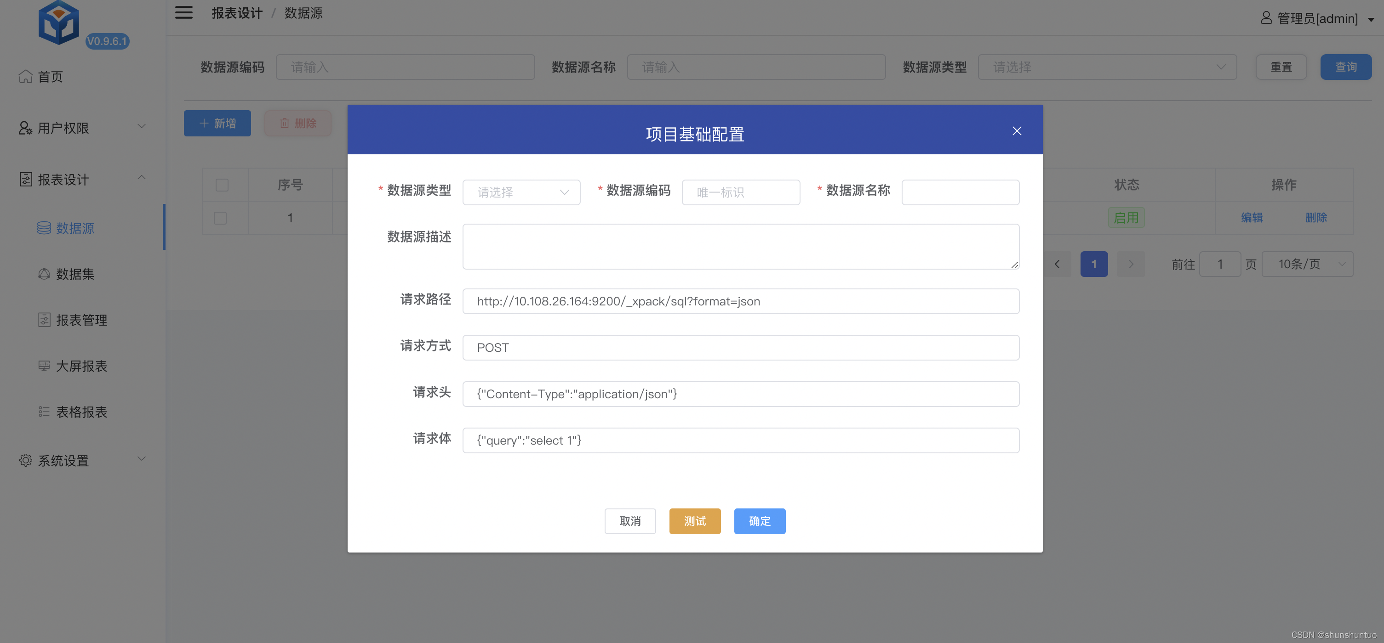
Task: Click the 系统设置 gear icon
Action: click(x=25, y=461)
